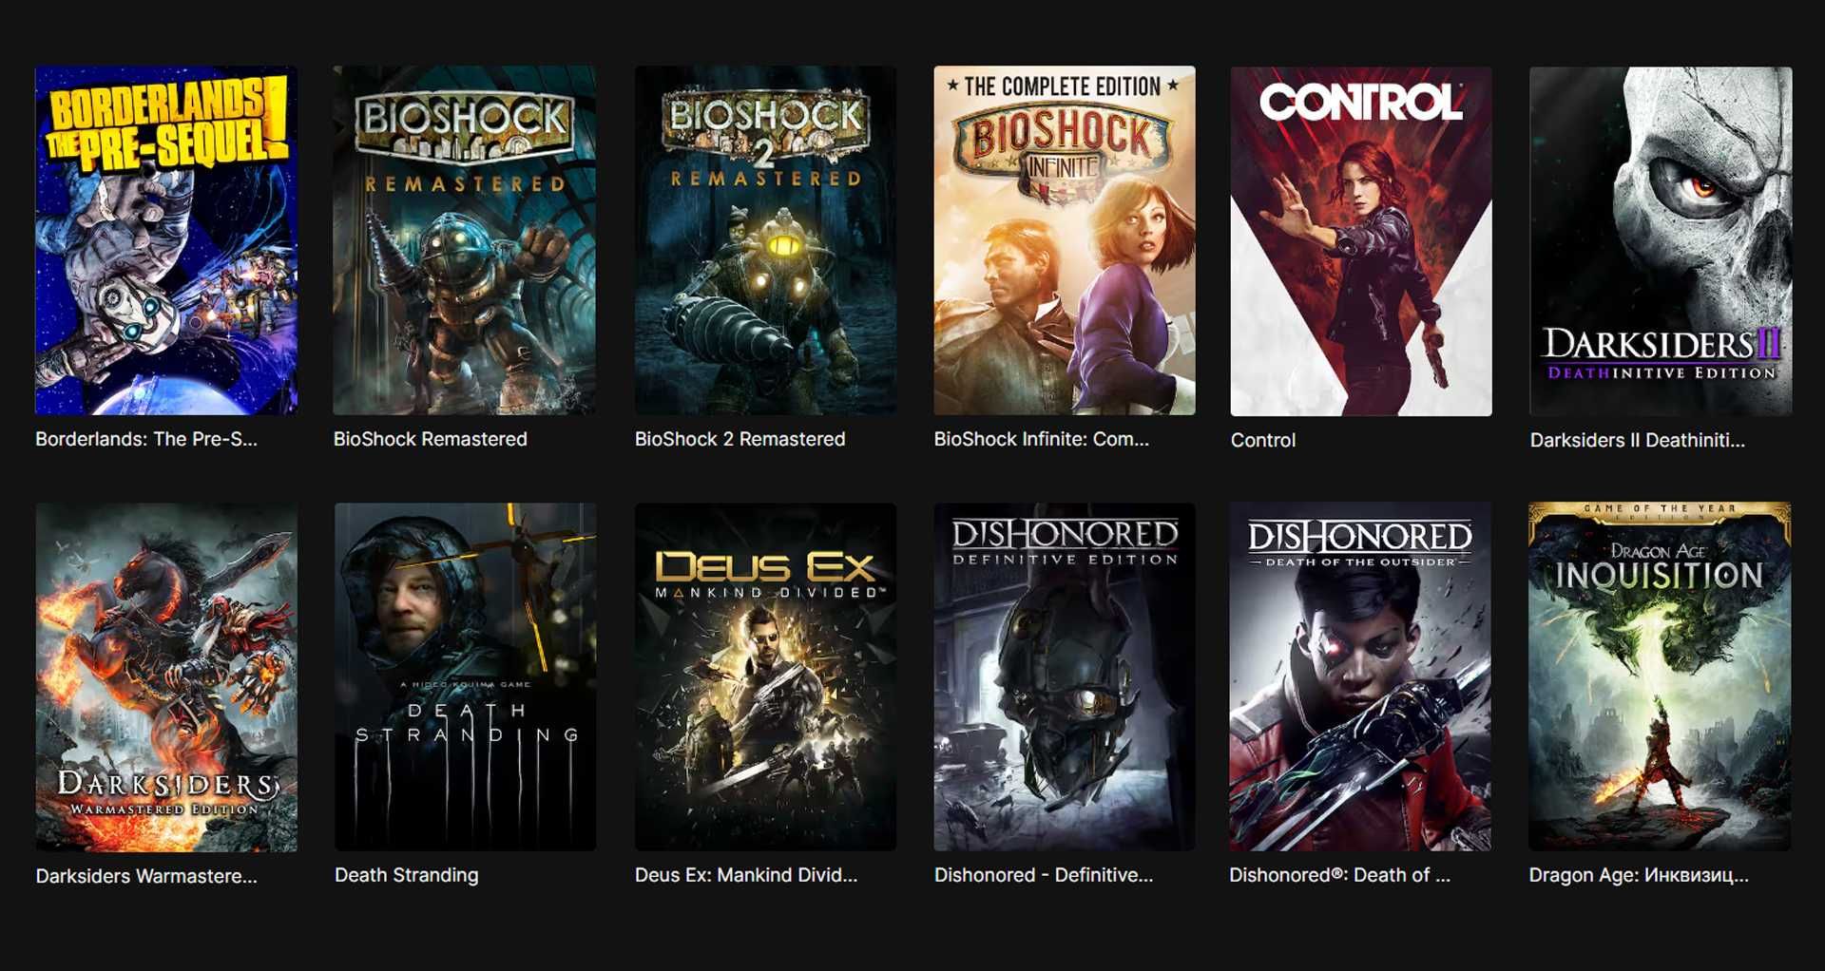Screen dimensions: 1825x971
Task: Click the 'Dragon Age: Инквизиц...' title
Action: point(1639,875)
